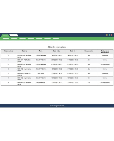The width and height of the screenshot is (114, 141).
Task: Open the blank white tab beside NextGestion
Action: point(14,36)
